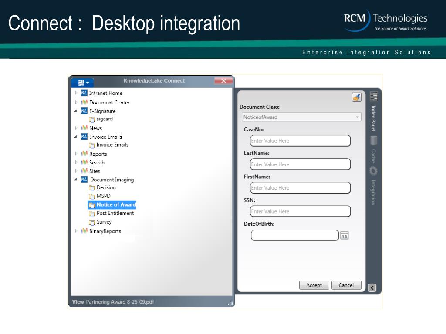The width and height of the screenshot is (446, 334).
Task: Expand the Reports node
Action: click(x=76, y=154)
